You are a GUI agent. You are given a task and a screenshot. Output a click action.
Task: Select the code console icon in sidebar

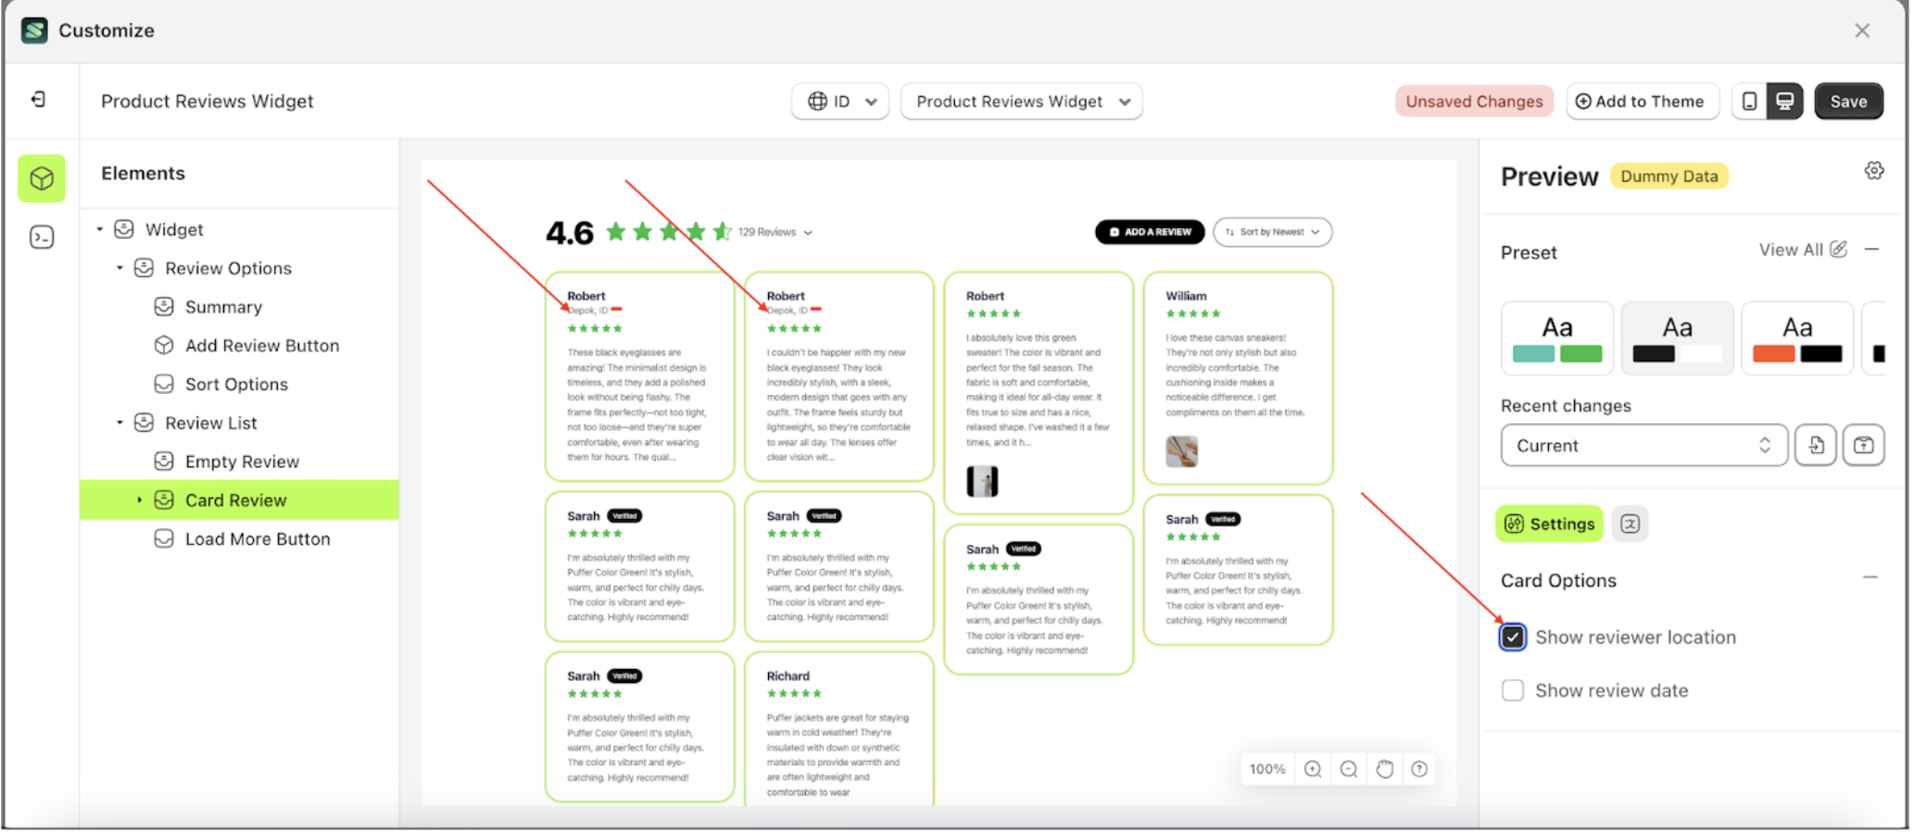tap(42, 237)
